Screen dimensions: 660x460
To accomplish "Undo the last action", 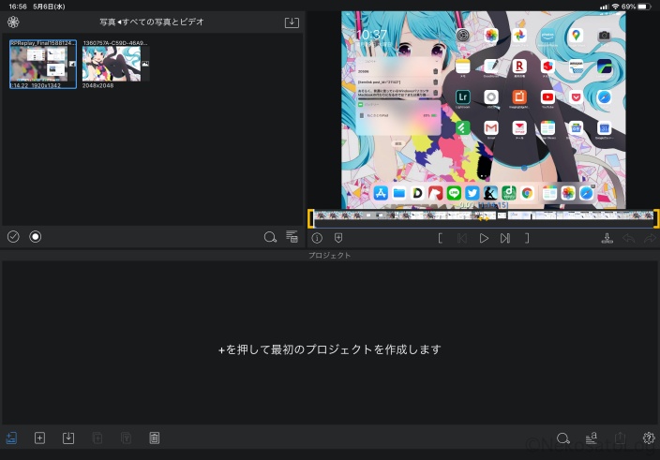I will click(x=628, y=238).
